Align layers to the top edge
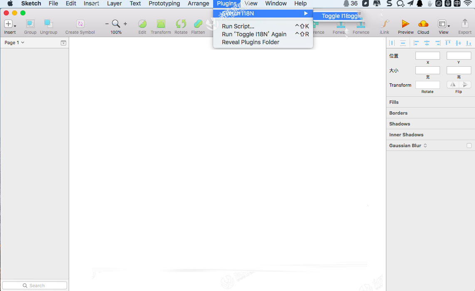 point(448,43)
